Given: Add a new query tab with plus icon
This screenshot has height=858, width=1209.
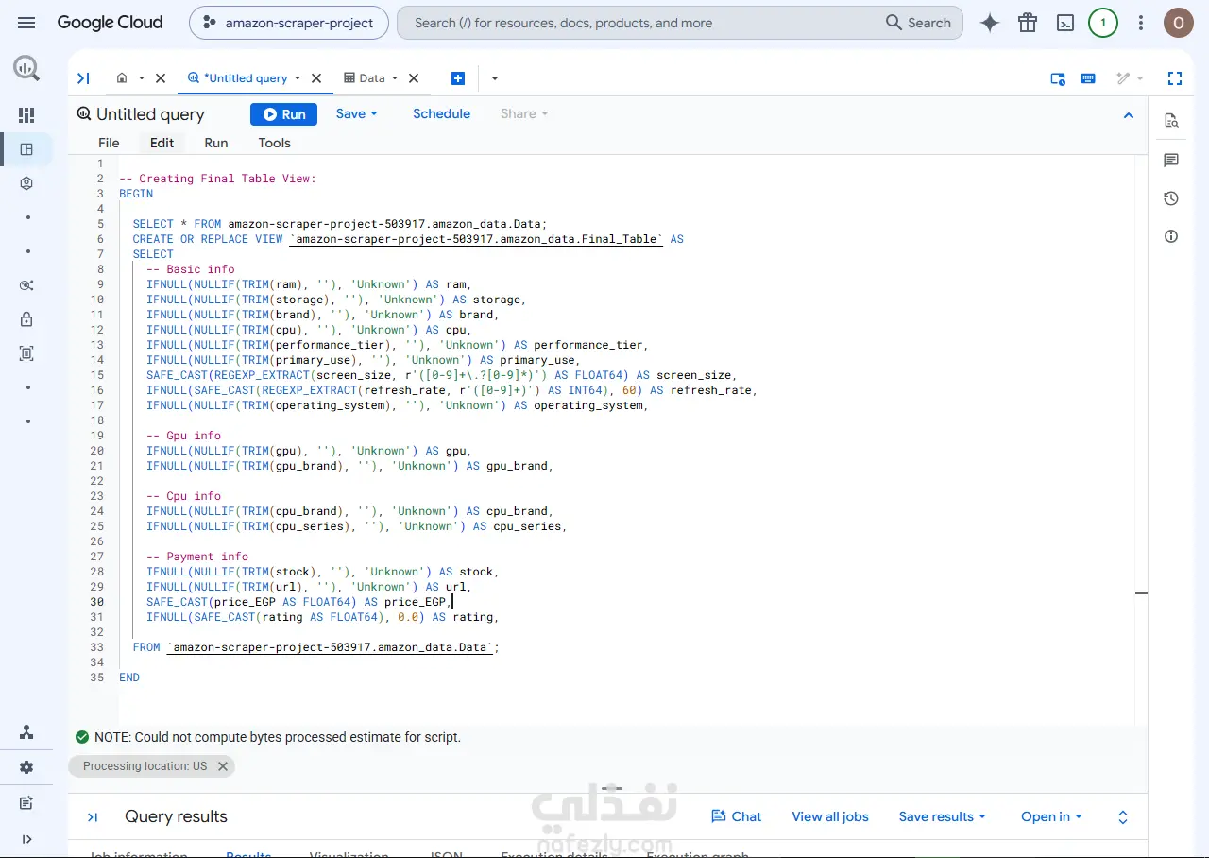Looking at the screenshot, I should (458, 78).
